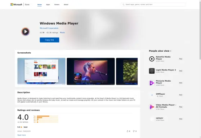The height and width of the screenshot is (138, 201).
Task: Expand People also view chevron
Action: click(x=171, y=51)
